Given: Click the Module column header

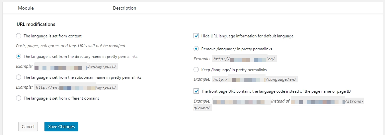Looking at the screenshot, I should 26,8.
